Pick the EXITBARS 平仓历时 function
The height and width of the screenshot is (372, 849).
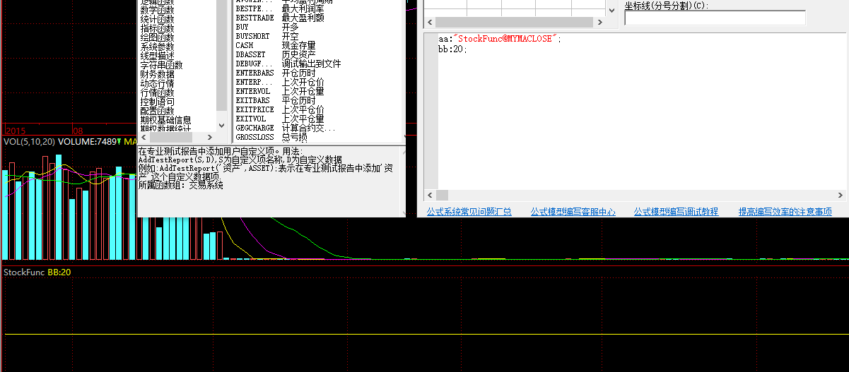coord(276,100)
